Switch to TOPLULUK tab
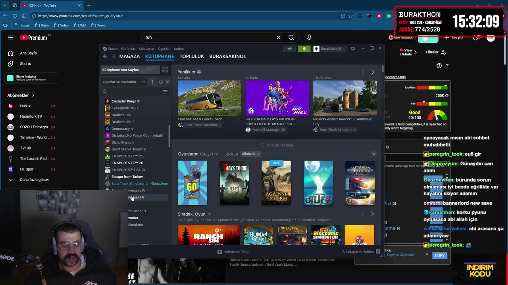508x285 pixels. [192, 57]
